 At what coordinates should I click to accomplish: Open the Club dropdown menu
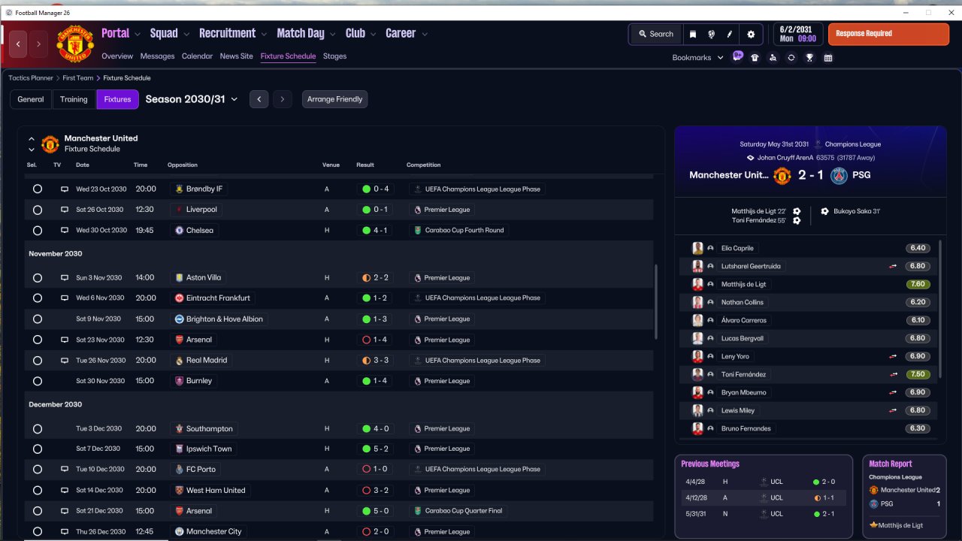361,33
